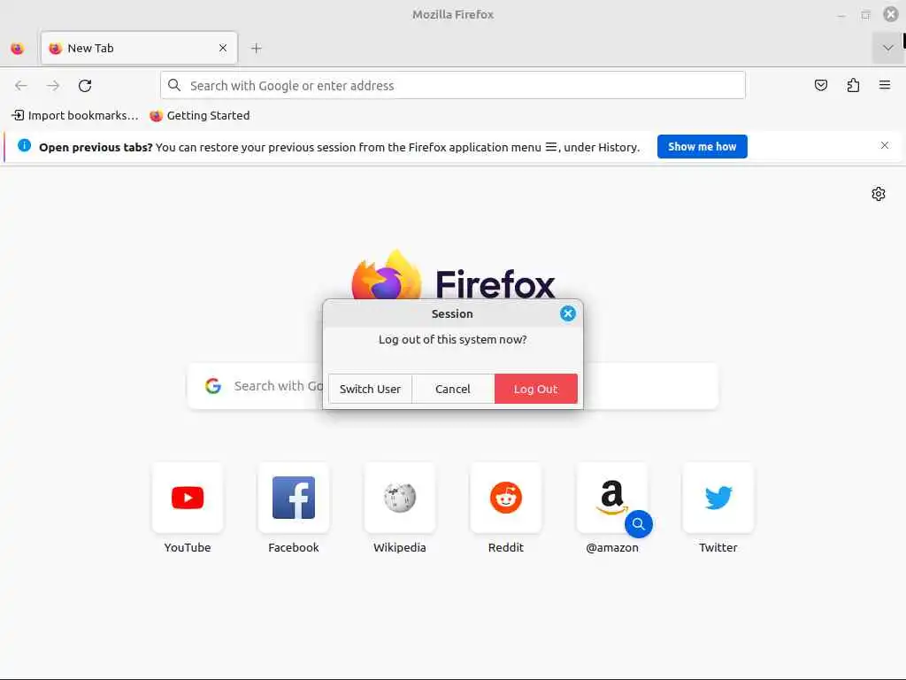Open the Firefox application hamburger menu
Screen dimensions: 906x680
pos(885,85)
